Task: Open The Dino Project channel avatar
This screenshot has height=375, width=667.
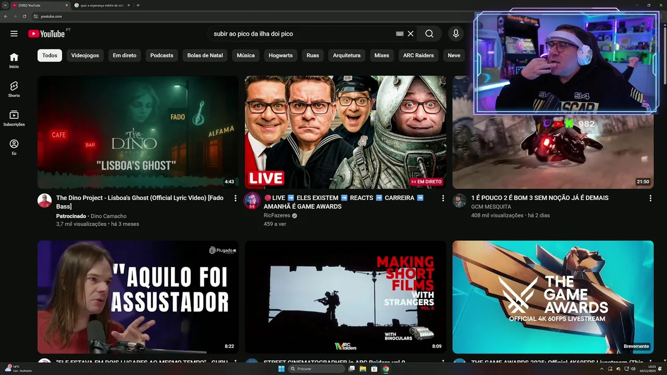Action: [x=45, y=201]
